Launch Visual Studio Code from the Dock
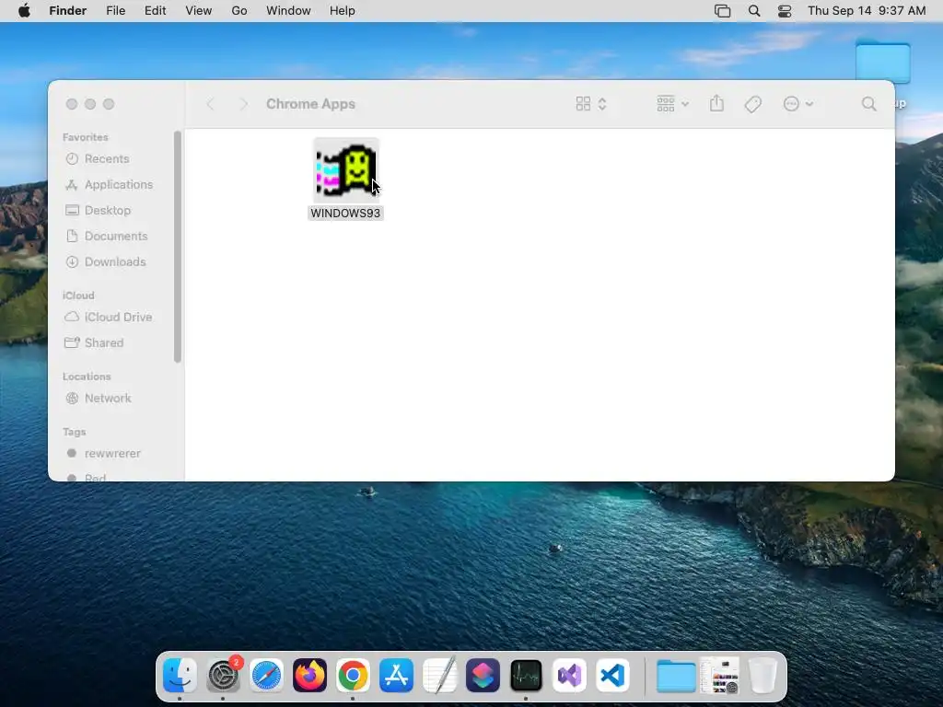Viewport: 943px width, 707px height. pyautogui.click(x=612, y=675)
